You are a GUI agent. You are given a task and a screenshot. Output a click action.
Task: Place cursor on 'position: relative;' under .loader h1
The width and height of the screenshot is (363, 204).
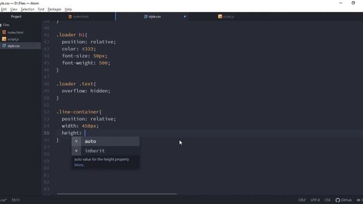point(88,42)
